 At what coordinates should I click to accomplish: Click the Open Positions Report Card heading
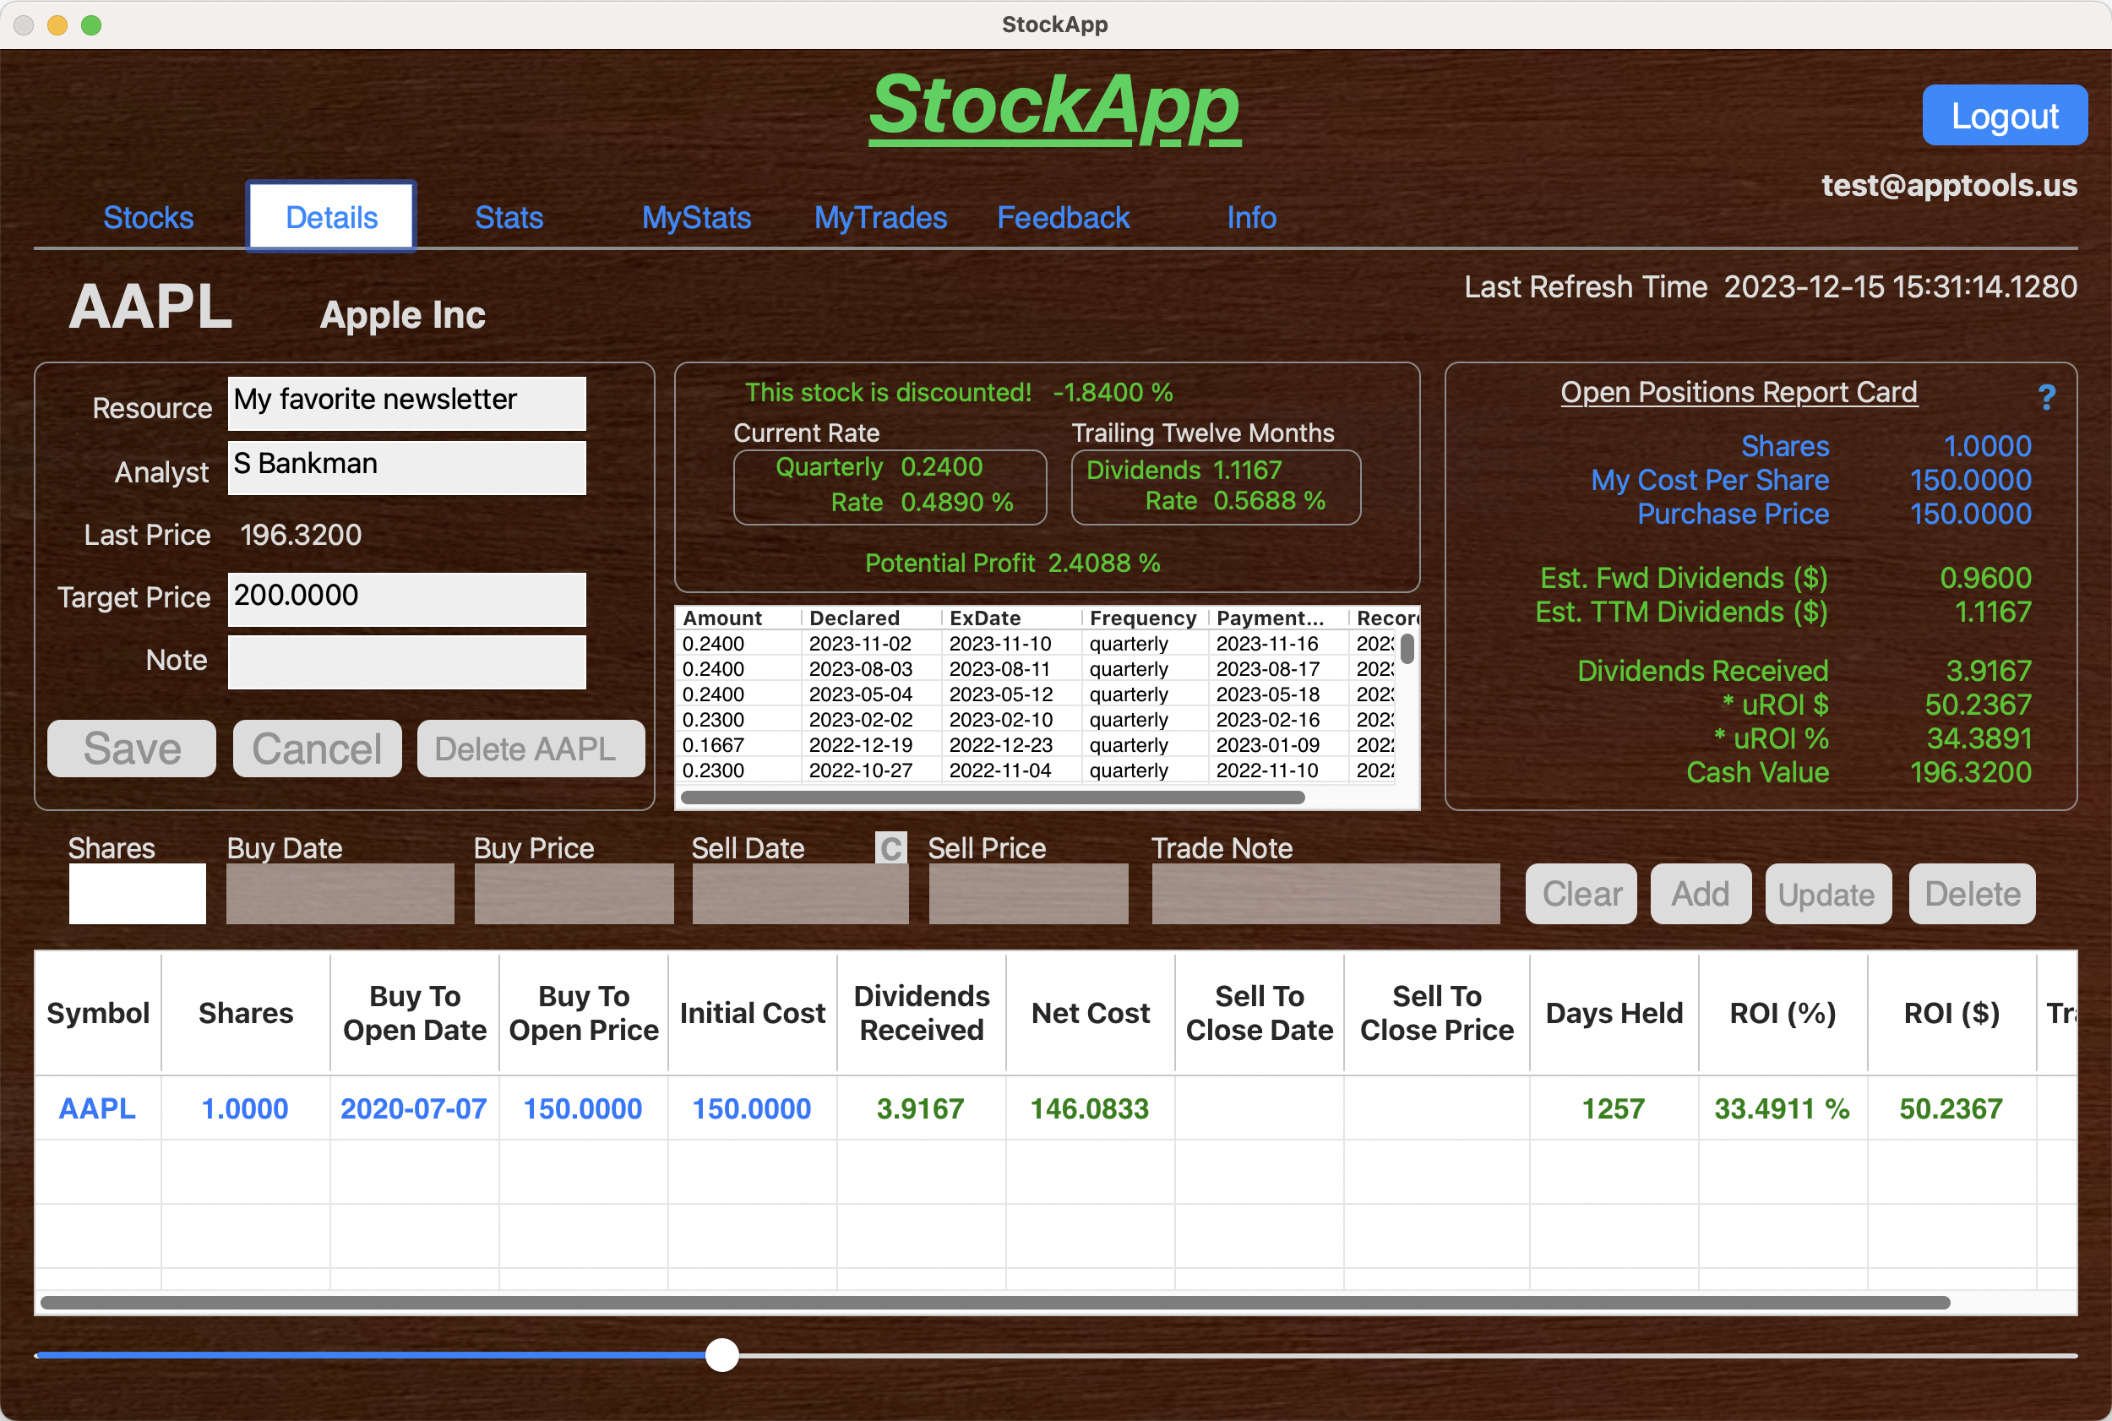(1739, 392)
